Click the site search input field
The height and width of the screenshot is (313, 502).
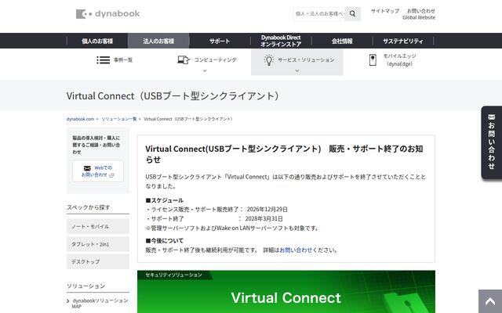(x=319, y=14)
